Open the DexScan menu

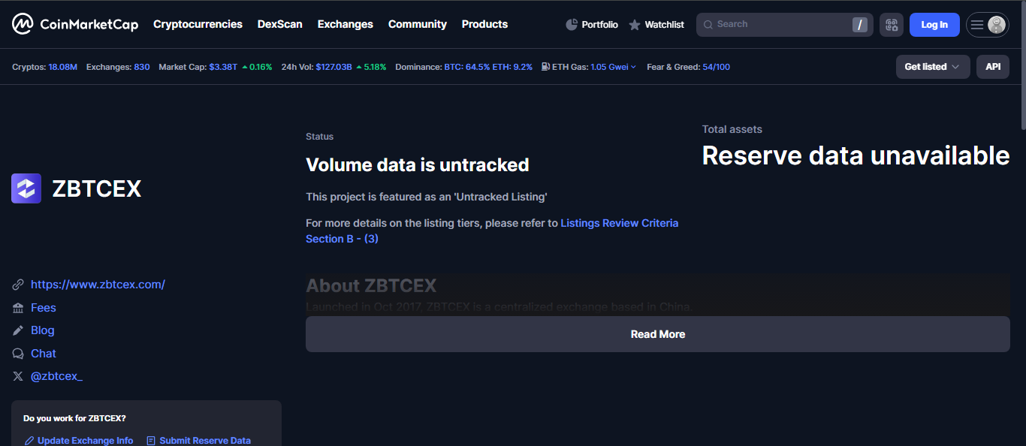coord(280,24)
